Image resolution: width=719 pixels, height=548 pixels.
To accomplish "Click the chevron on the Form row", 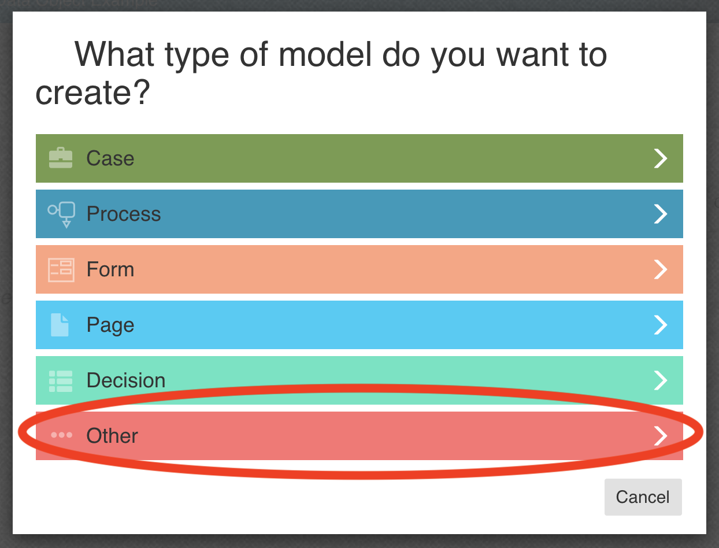I will [x=660, y=269].
